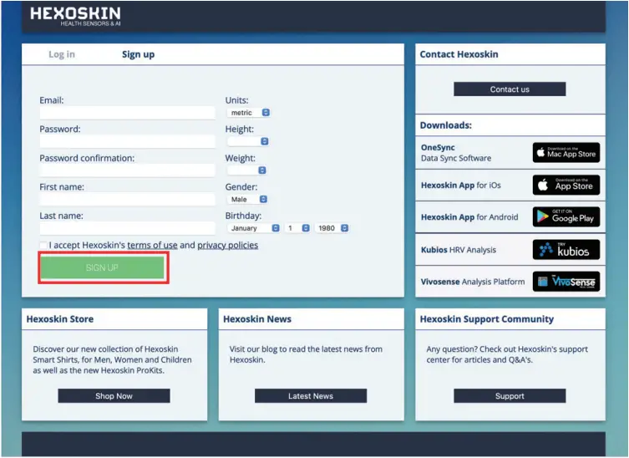
Task: Open the Gender dropdown showing Male
Action: [247, 199]
